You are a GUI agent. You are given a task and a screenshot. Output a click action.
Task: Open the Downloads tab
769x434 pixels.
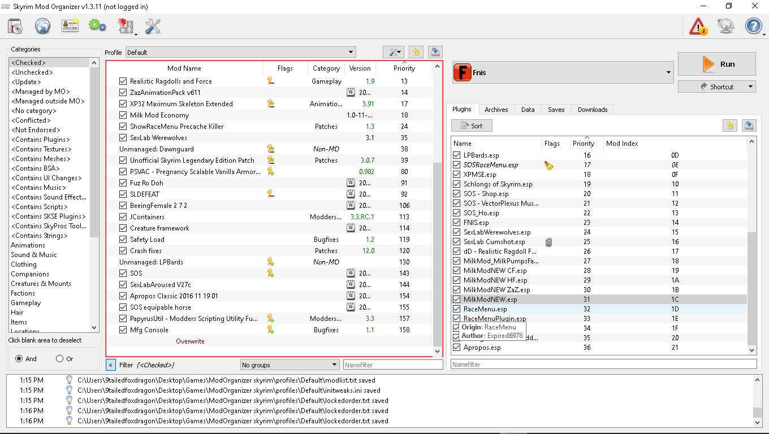click(x=593, y=110)
